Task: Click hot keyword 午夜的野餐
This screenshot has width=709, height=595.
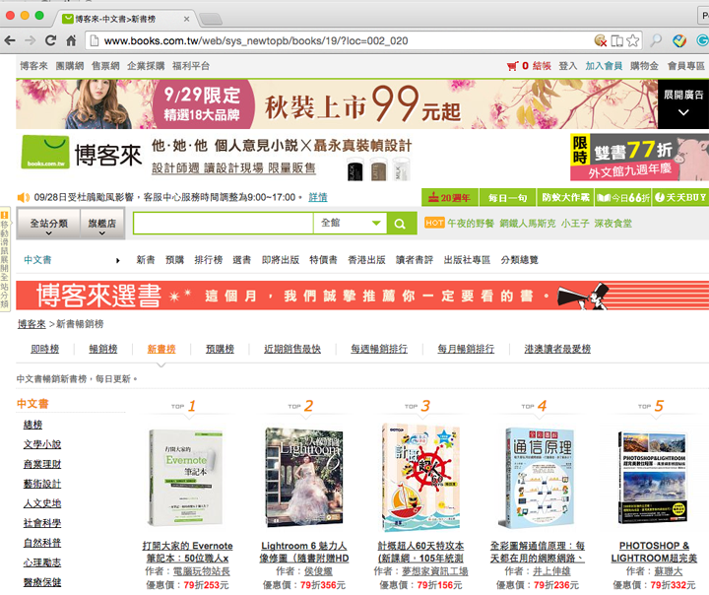Action: tap(471, 223)
